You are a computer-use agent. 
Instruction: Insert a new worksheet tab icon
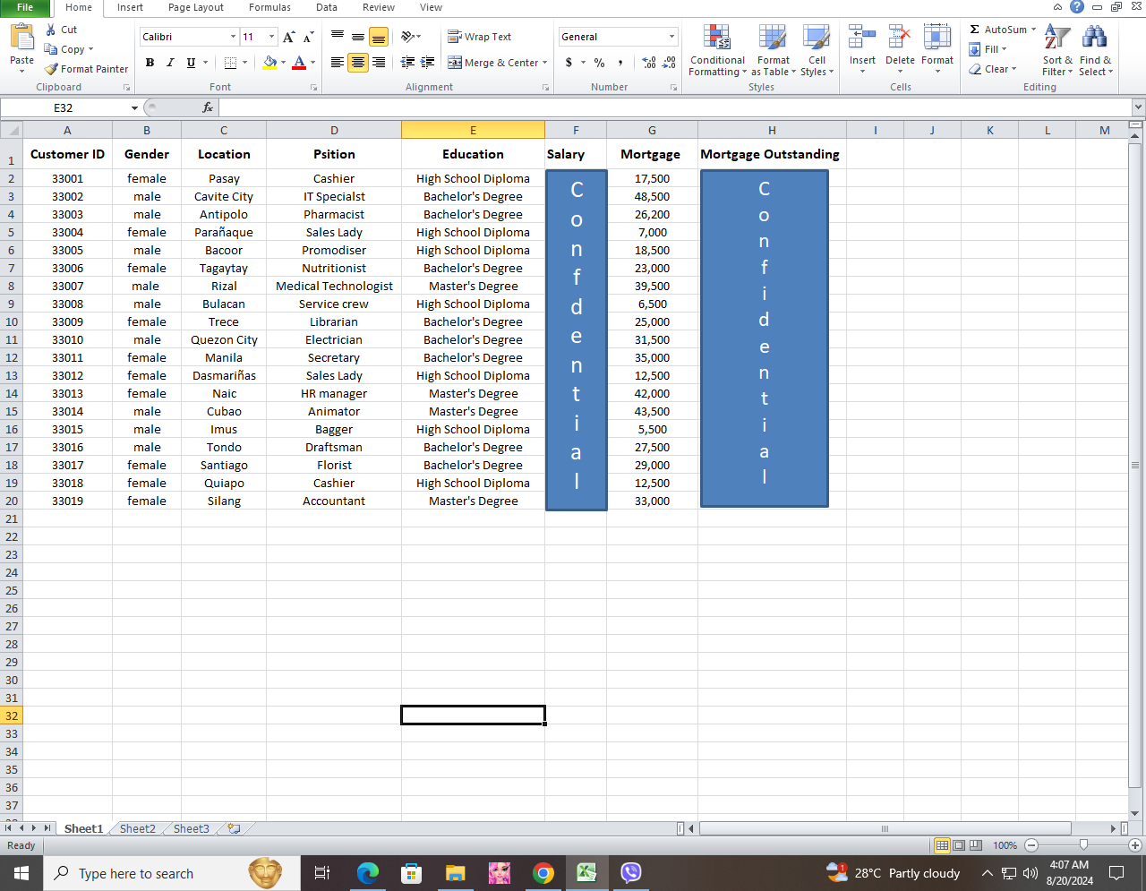tap(234, 829)
